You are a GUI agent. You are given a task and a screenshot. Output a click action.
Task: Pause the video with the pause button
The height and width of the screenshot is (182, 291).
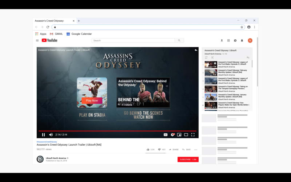(43, 135)
